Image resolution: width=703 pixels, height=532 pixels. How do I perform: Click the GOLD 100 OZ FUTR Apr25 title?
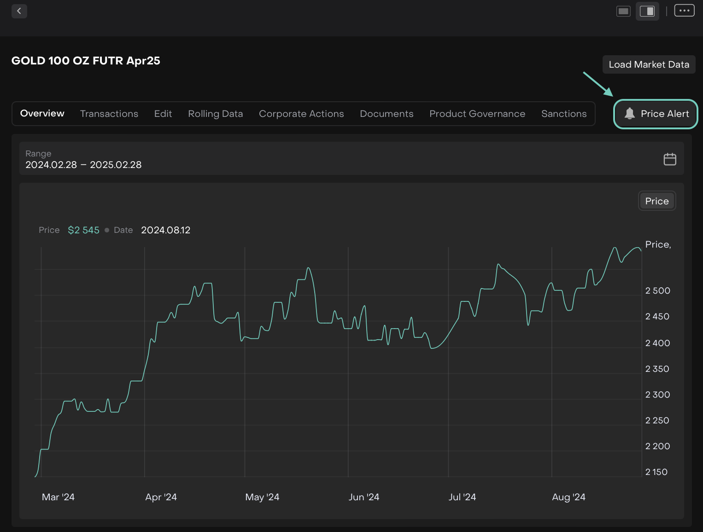pyautogui.click(x=86, y=61)
